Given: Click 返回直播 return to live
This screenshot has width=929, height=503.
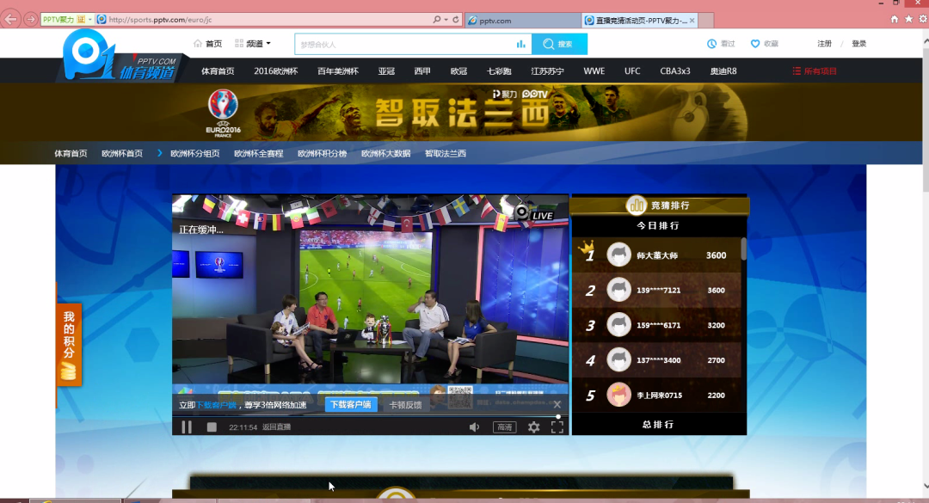Looking at the screenshot, I should point(277,427).
